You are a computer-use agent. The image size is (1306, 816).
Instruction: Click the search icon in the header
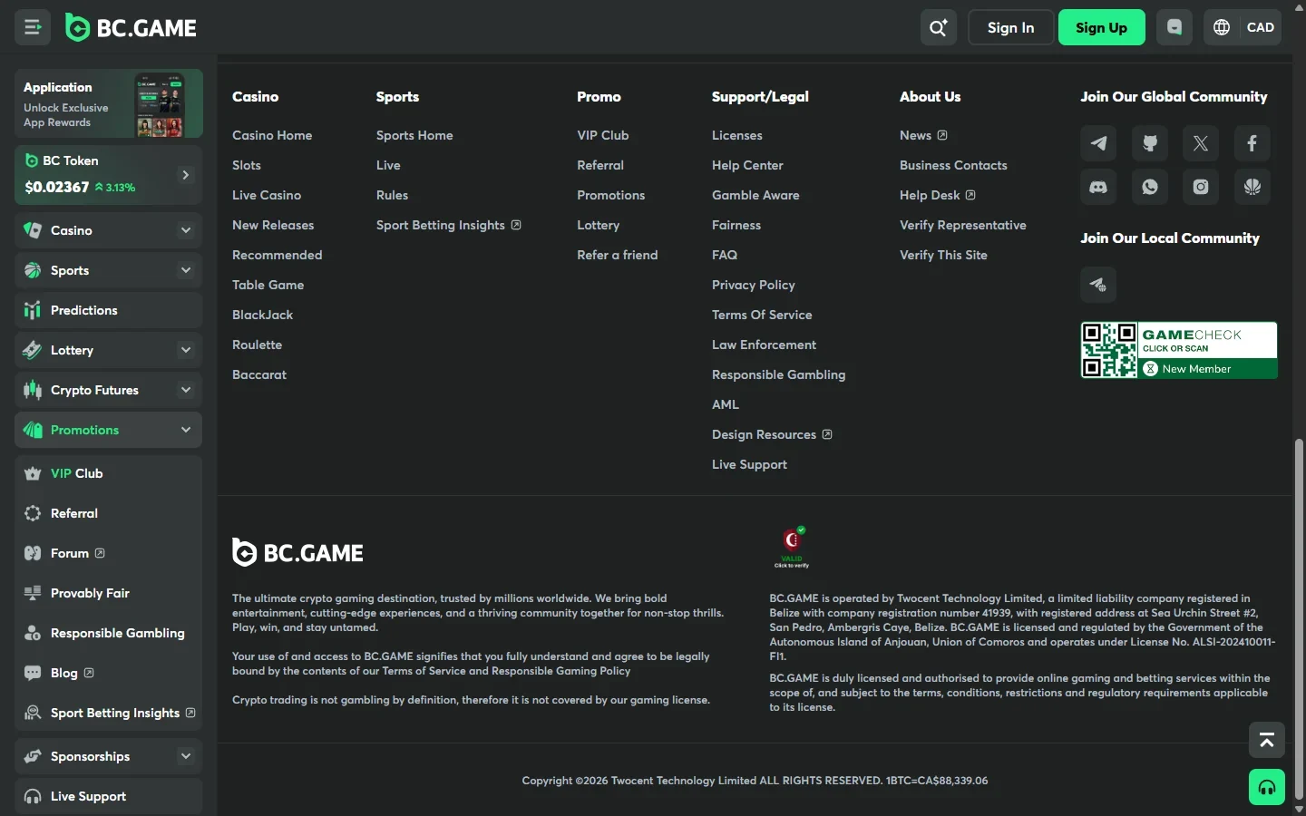click(x=939, y=27)
